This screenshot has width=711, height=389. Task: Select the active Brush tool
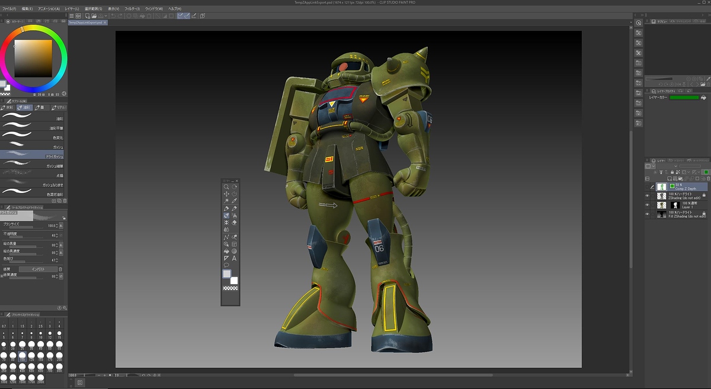tap(226, 216)
